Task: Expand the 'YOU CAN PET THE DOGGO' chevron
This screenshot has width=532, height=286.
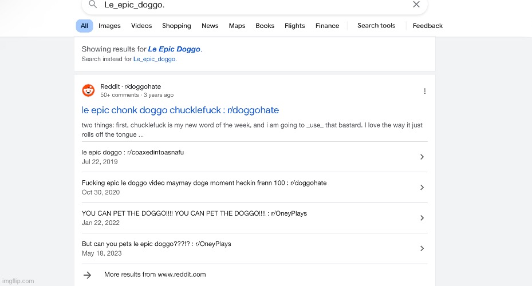Action: 422,218
